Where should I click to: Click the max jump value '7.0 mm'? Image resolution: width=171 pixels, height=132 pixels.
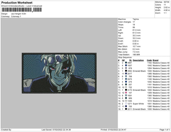click(136, 52)
